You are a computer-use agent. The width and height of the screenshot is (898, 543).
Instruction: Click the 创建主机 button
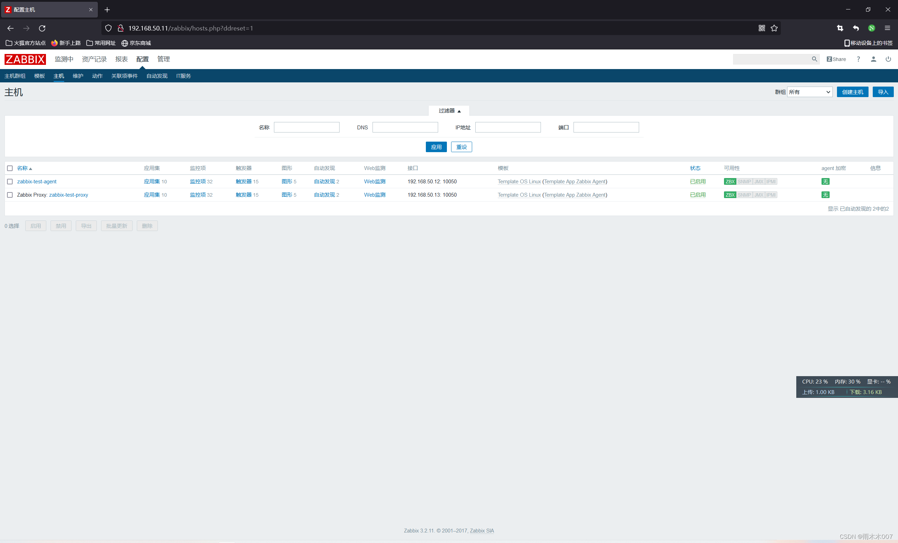click(852, 92)
